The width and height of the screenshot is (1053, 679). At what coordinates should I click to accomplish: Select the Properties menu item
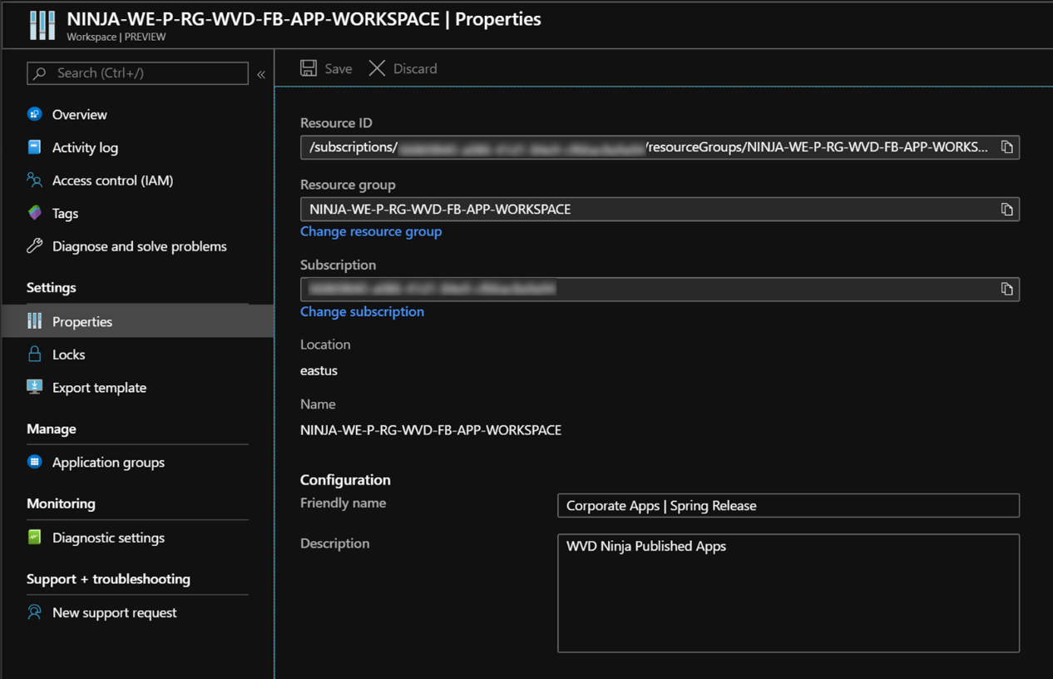pyautogui.click(x=138, y=321)
